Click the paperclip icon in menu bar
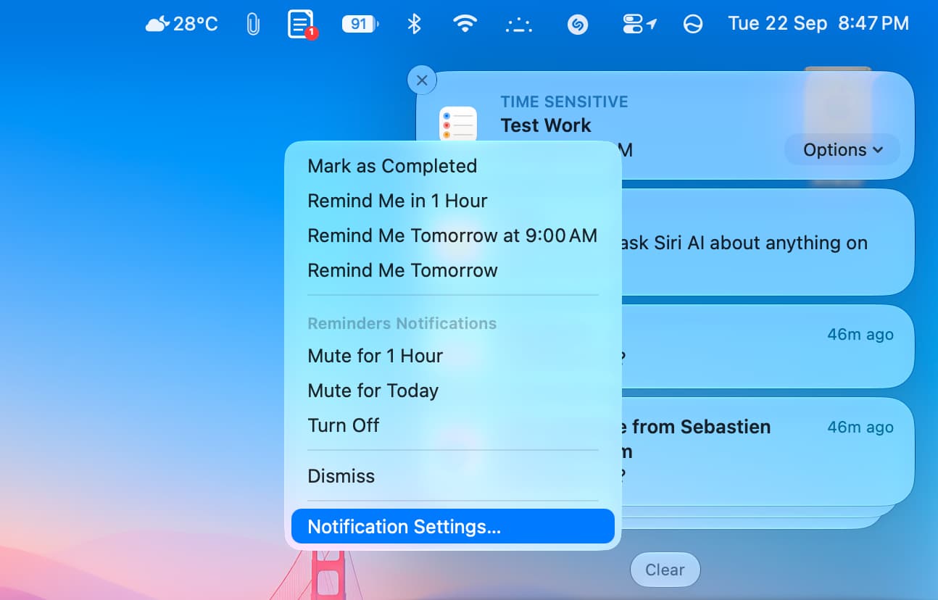The height and width of the screenshot is (600, 938). point(252,24)
